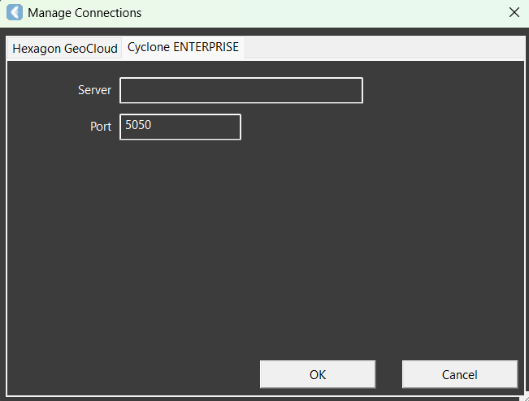The height and width of the screenshot is (401, 529).
Task: Close the Manage Connections window
Action: click(x=514, y=13)
